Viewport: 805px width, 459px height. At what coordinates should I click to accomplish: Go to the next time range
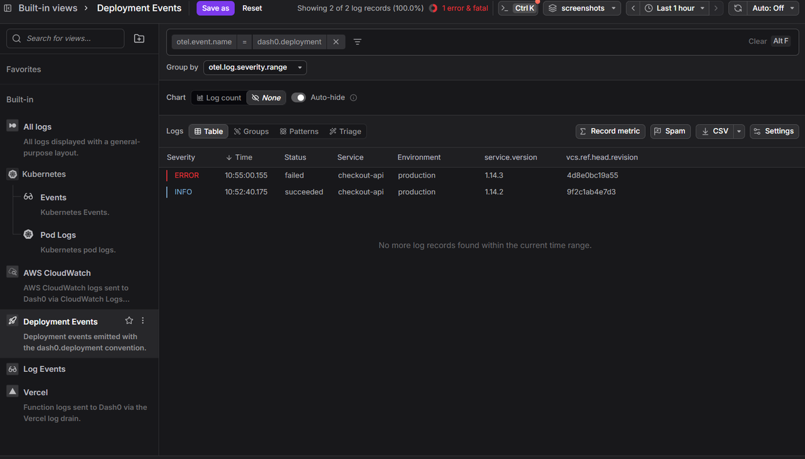[x=716, y=8]
